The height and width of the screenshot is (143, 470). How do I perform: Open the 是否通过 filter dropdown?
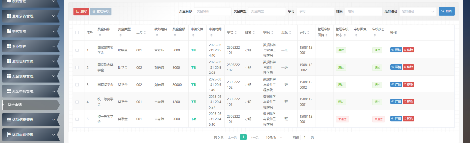coord(418,11)
